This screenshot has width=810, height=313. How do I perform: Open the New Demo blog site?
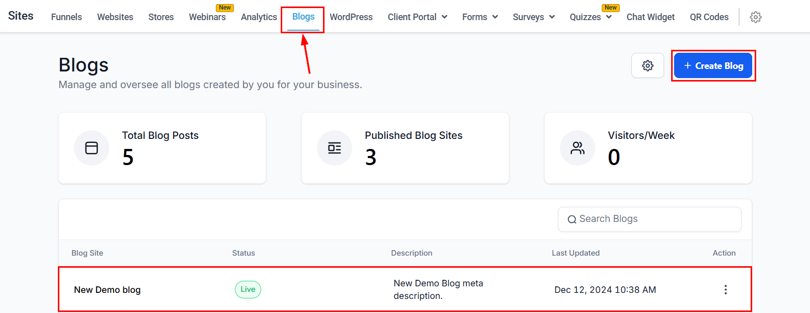pos(107,290)
